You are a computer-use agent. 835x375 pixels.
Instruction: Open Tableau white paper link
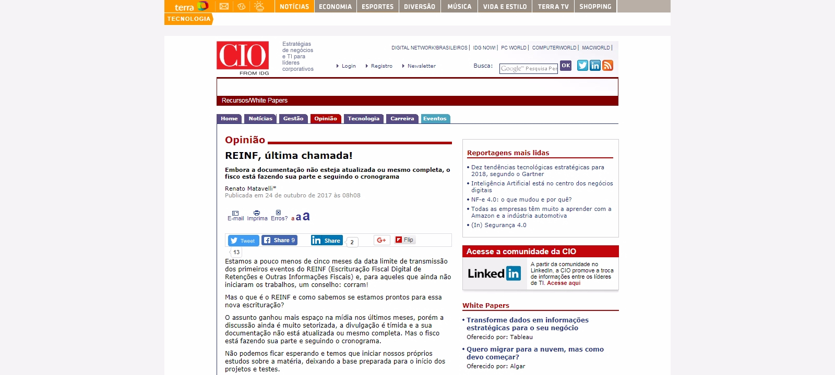pos(528,324)
